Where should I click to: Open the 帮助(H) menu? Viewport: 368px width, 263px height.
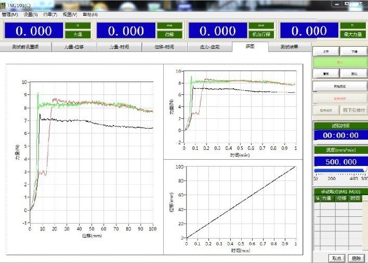point(90,15)
